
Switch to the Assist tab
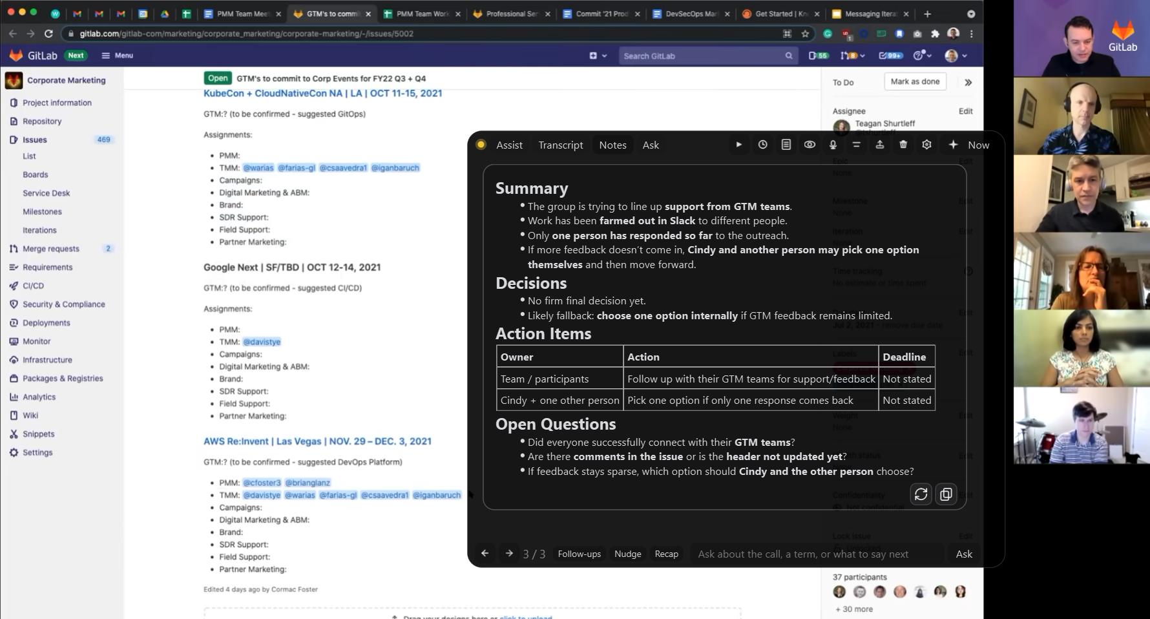click(x=509, y=145)
